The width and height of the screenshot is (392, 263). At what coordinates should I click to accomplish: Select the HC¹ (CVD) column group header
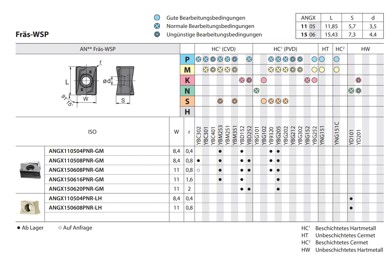tap(224, 49)
